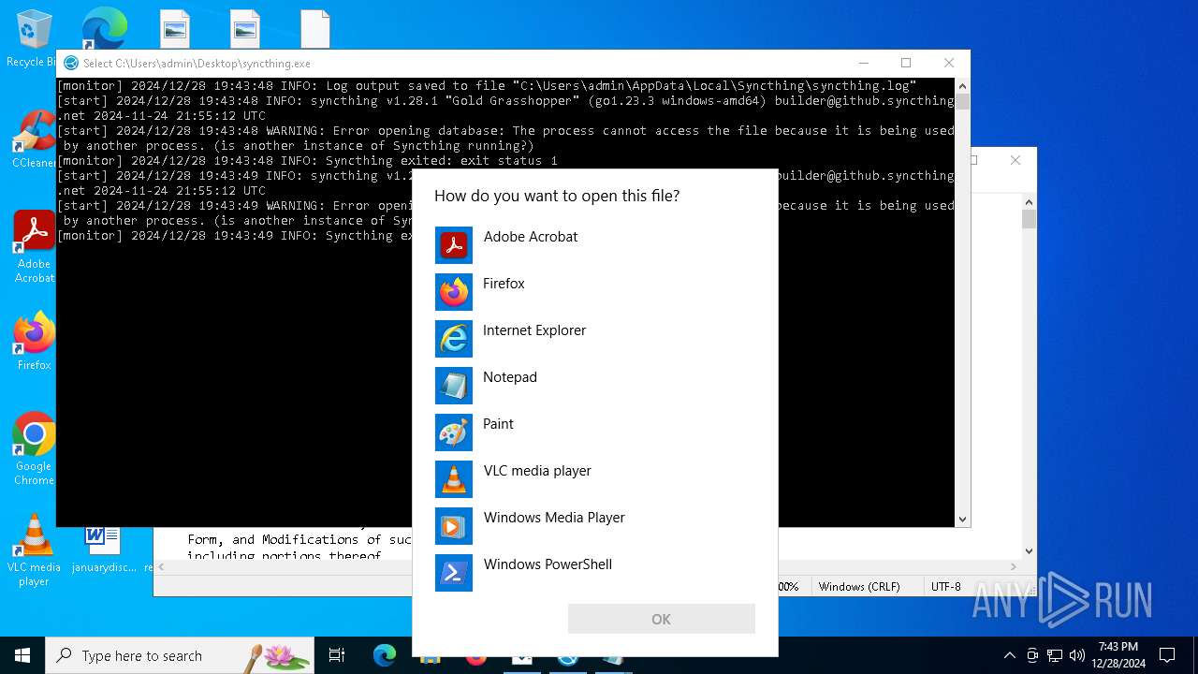Pick the Windows Media Player icon in the list
1198x674 pixels.
click(454, 526)
